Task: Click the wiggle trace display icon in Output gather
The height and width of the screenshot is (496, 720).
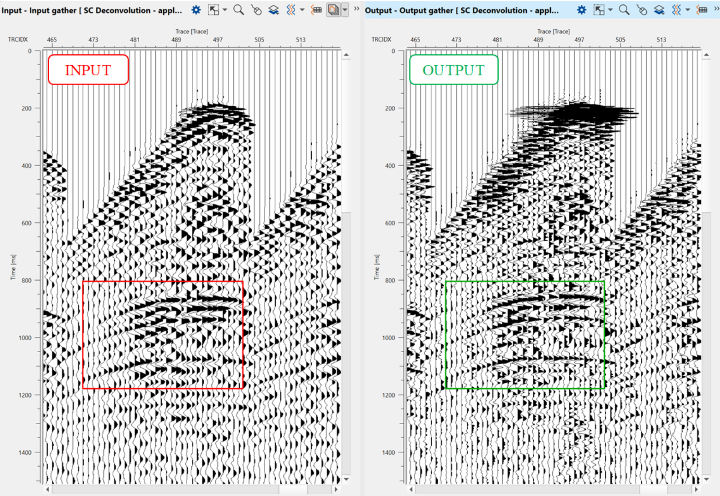Action: click(676, 10)
